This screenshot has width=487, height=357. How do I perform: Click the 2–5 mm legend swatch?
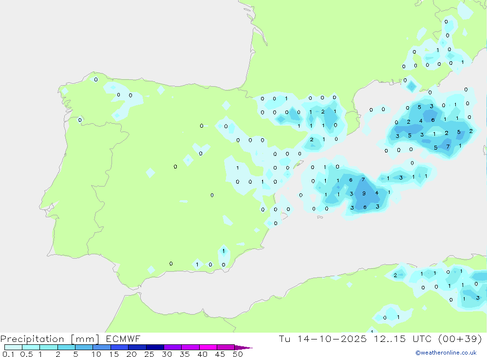pos(66,347)
